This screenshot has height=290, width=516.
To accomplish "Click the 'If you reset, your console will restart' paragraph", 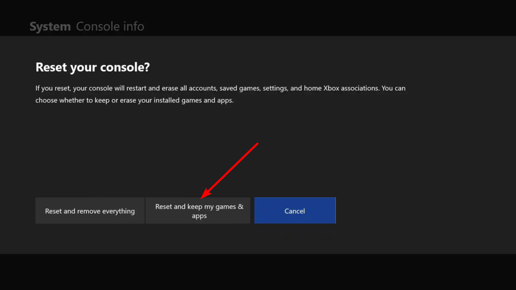I will [220, 94].
